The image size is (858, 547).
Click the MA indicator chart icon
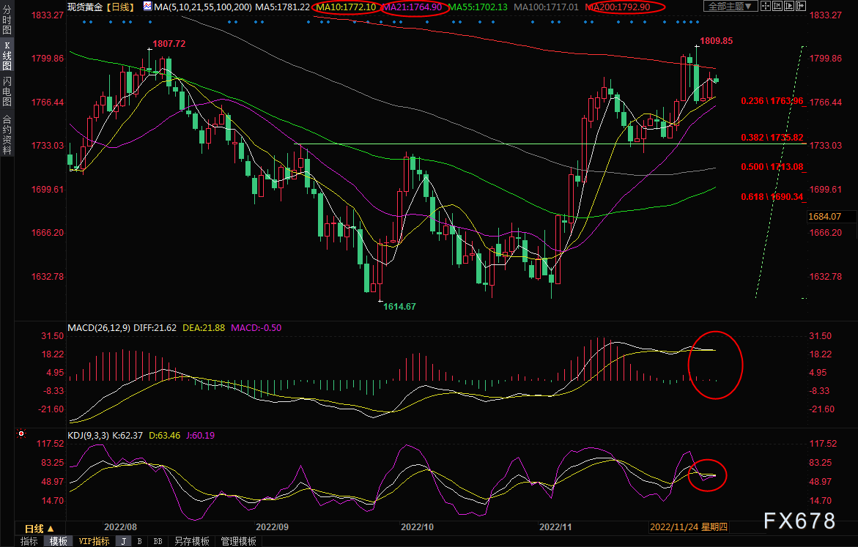tap(148, 7)
